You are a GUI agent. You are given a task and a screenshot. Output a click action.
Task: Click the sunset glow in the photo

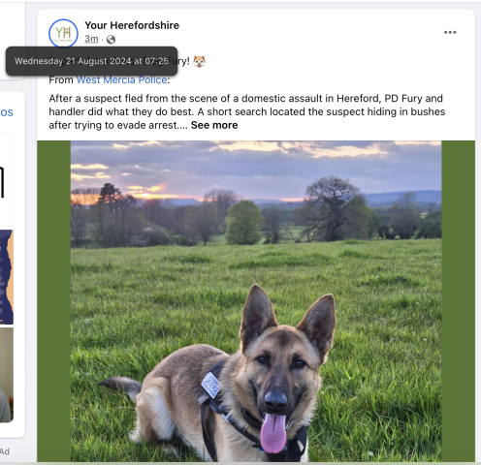(147, 192)
